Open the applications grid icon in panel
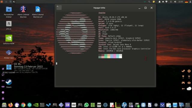The width and height of the screenshot is (192, 108). pyautogui.click(x=6, y=2)
